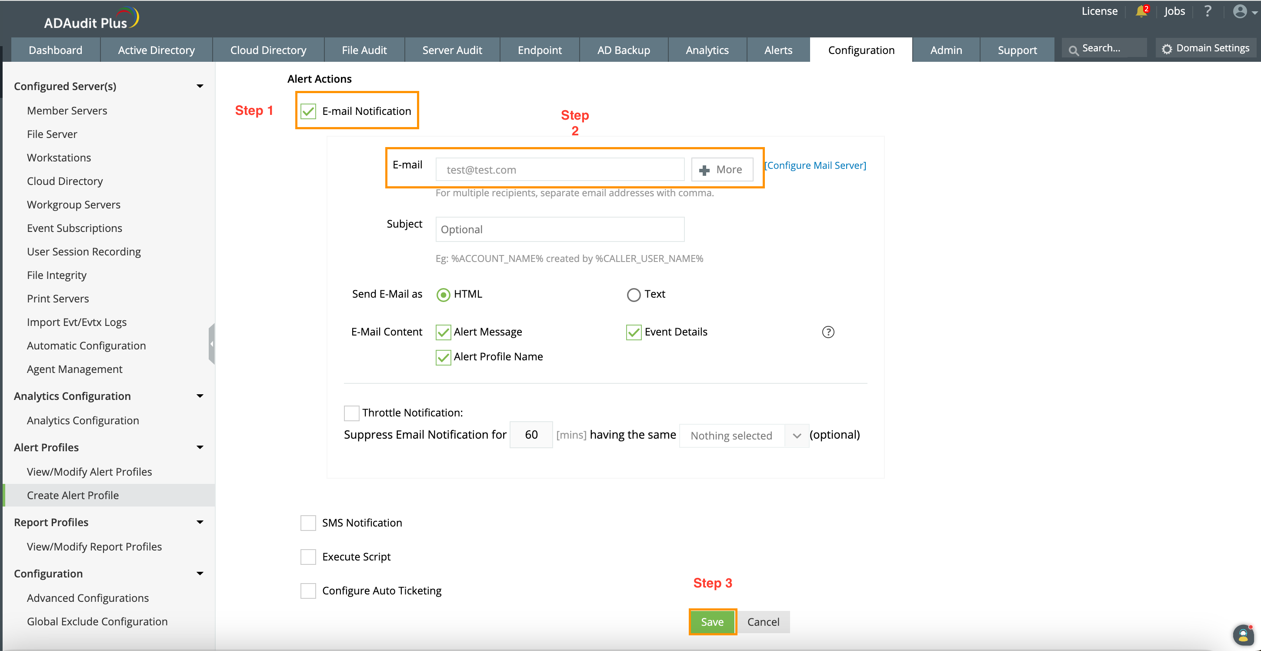
Task: Click the E-Mail Content help icon
Action: coord(828,332)
